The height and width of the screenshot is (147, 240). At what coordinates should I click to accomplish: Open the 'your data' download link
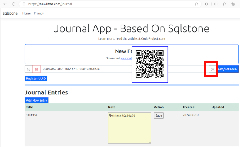[126, 58]
